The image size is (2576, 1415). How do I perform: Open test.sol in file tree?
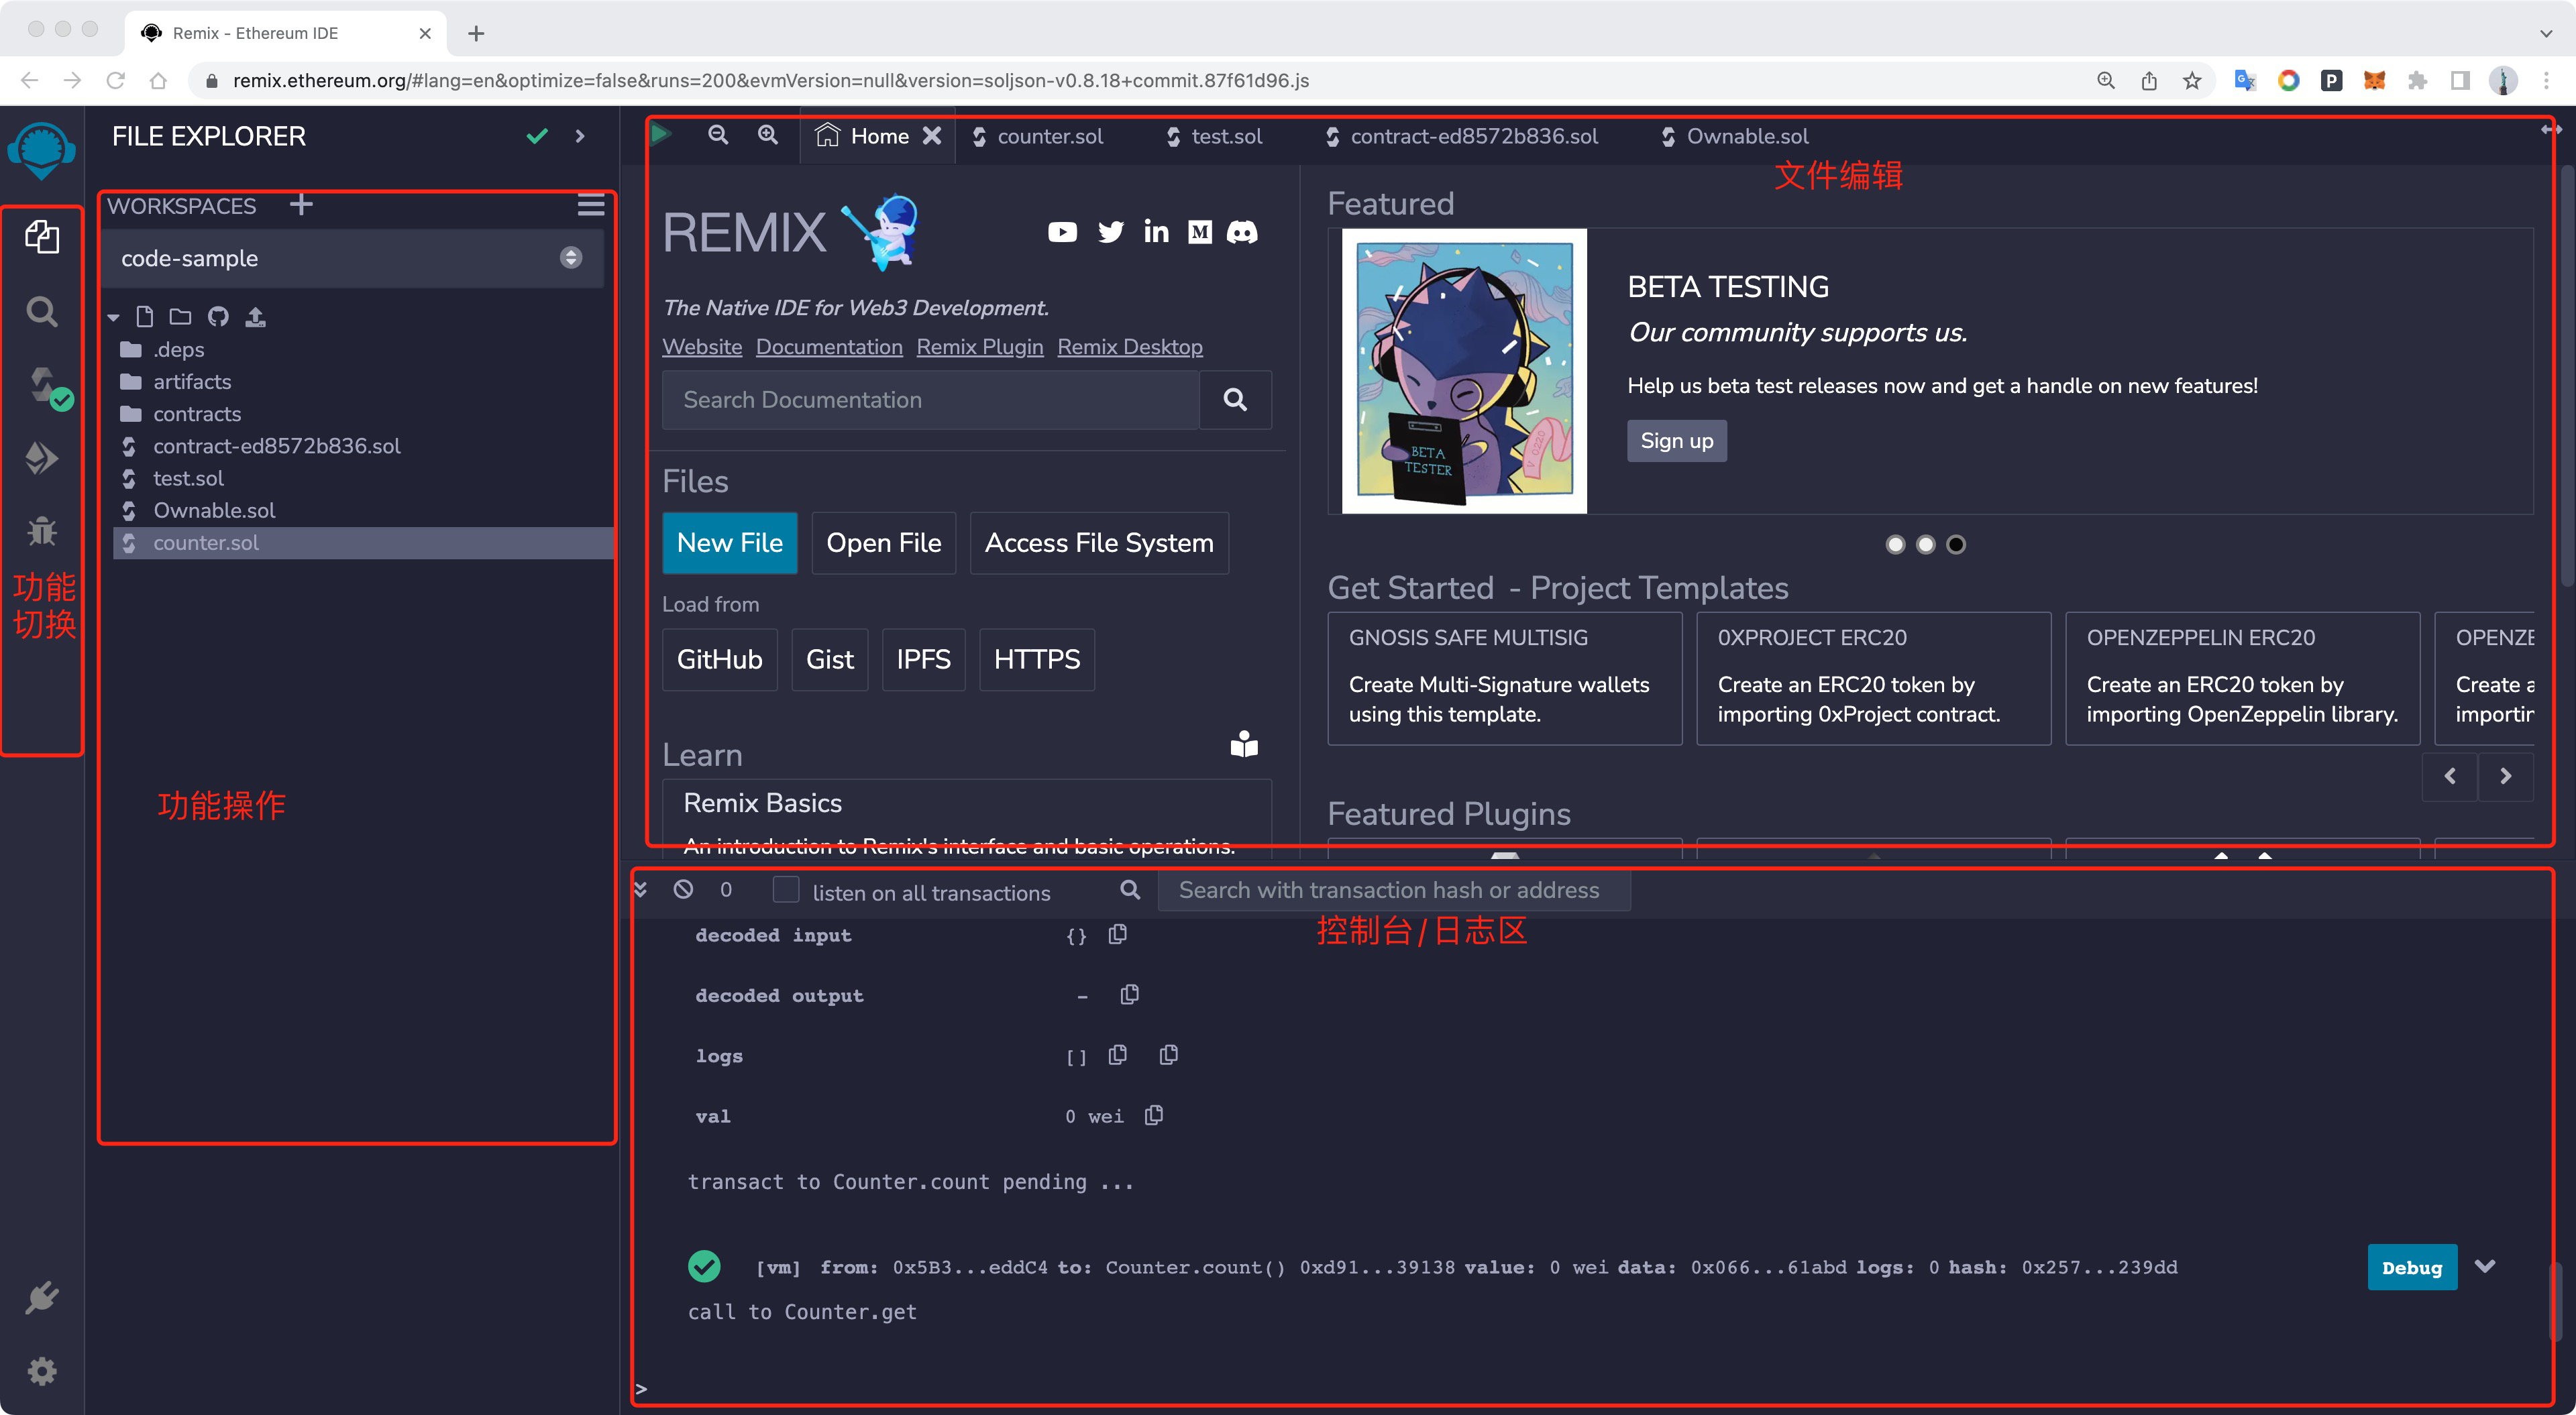click(188, 478)
